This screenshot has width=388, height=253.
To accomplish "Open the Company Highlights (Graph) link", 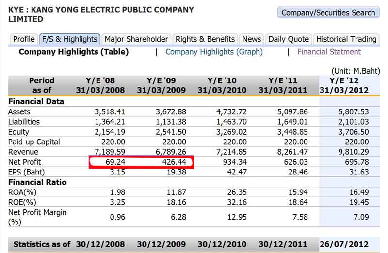I will click(x=214, y=52).
